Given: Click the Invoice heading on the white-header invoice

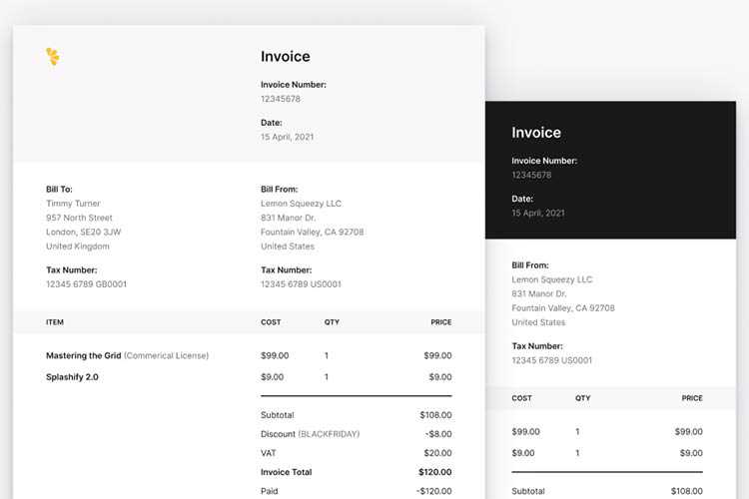Looking at the screenshot, I should point(286,57).
